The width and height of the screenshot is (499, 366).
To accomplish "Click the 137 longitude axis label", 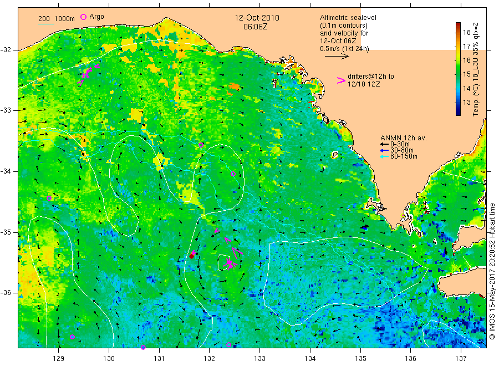I will (x=461, y=359).
